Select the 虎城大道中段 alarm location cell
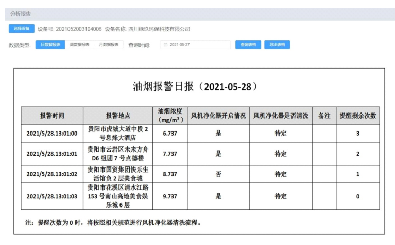Screen dimensions: 395x245 click(x=118, y=133)
